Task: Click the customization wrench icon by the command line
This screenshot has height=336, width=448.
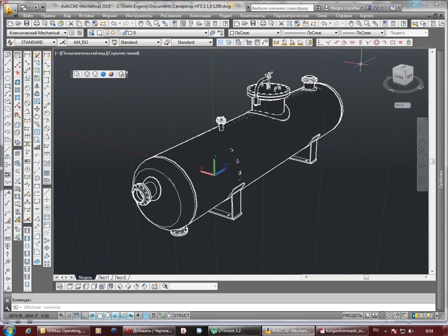Action: click(7, 308)
